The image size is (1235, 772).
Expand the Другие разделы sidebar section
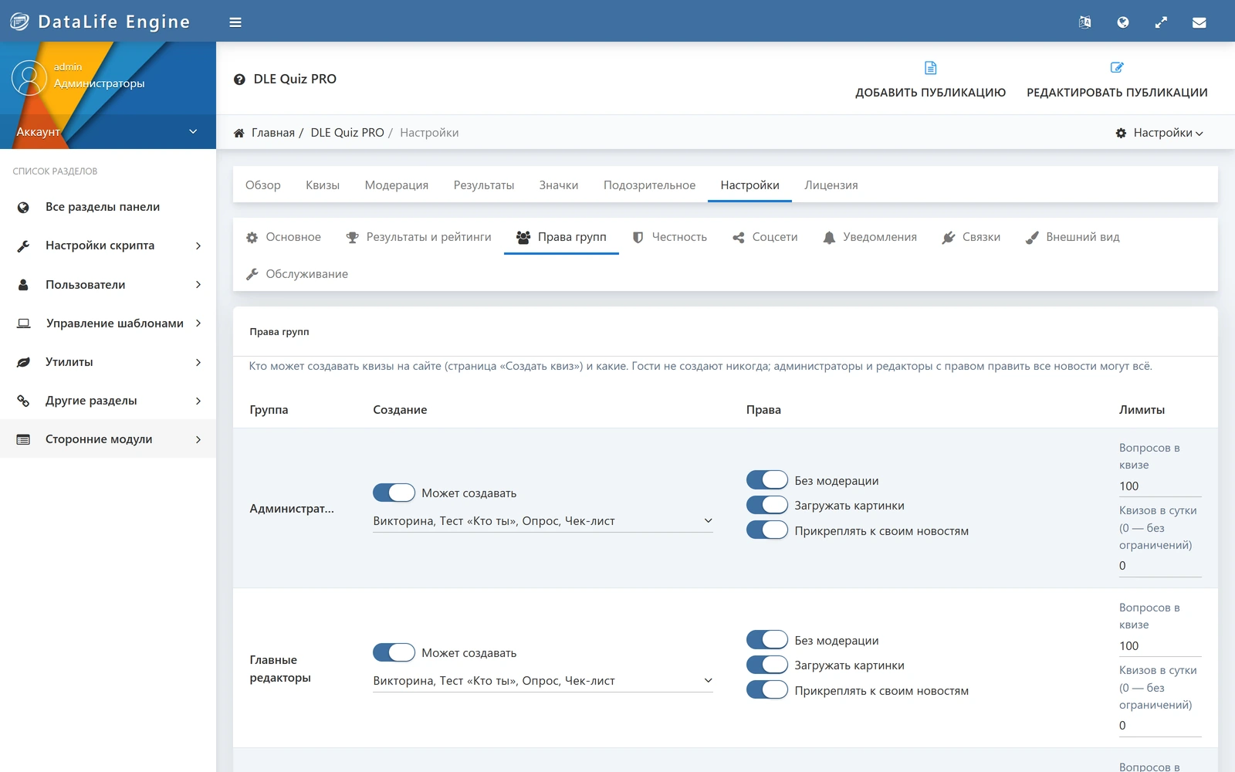click(x=108, y=401)
